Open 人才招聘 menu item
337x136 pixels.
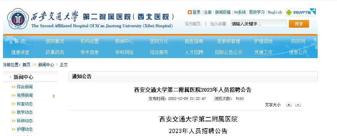point(194,52)
